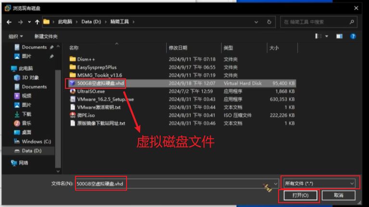The height and width of the screenshot is (207, 369).
Task: Go back with the back arrow
Action: (x=9, y=22)
